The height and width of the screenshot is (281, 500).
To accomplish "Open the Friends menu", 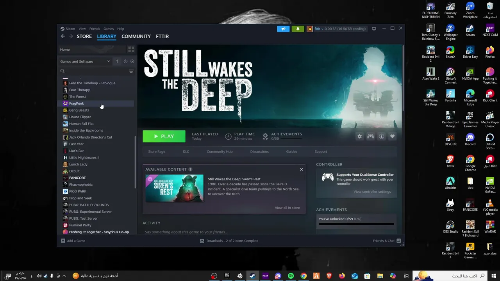I will [95, 28].
